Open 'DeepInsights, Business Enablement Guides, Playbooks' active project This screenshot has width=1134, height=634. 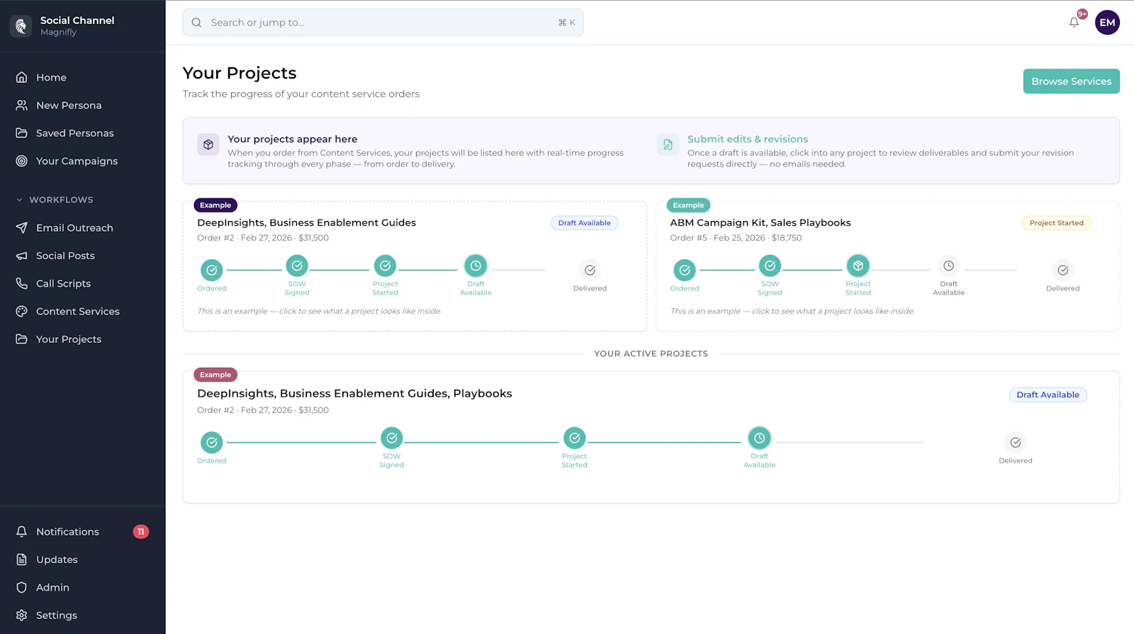(651, 437)
